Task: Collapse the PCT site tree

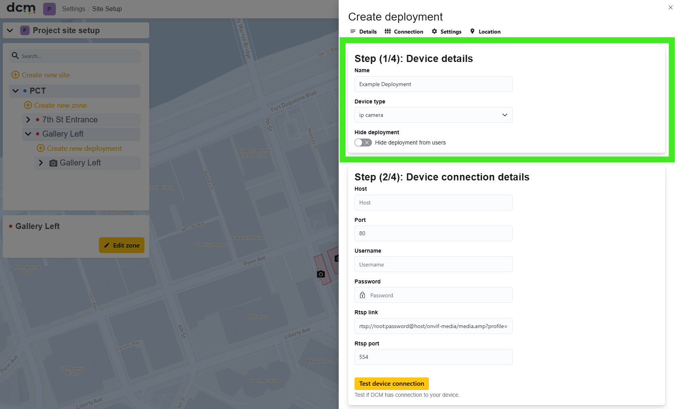Action: [x=15, y=91]
